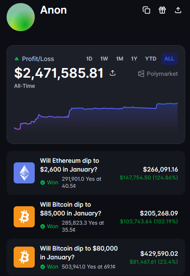Viewport: 190px width, 276px height.
Task: Click the Bitcoin $85,000 market logo
Action: 24,217
